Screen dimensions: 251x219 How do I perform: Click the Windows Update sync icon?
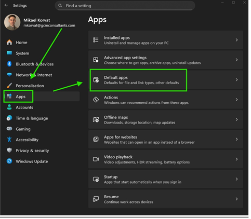9,161
